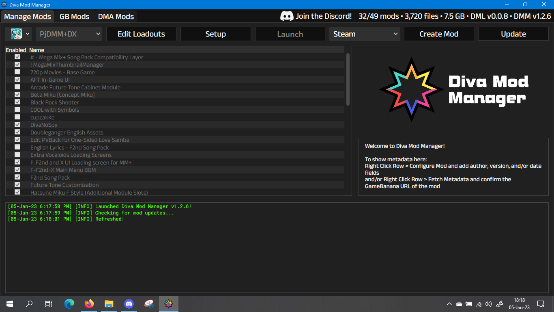Open Diva Mod Manager from the taskbar
The image size is (554, 312).
169,303
